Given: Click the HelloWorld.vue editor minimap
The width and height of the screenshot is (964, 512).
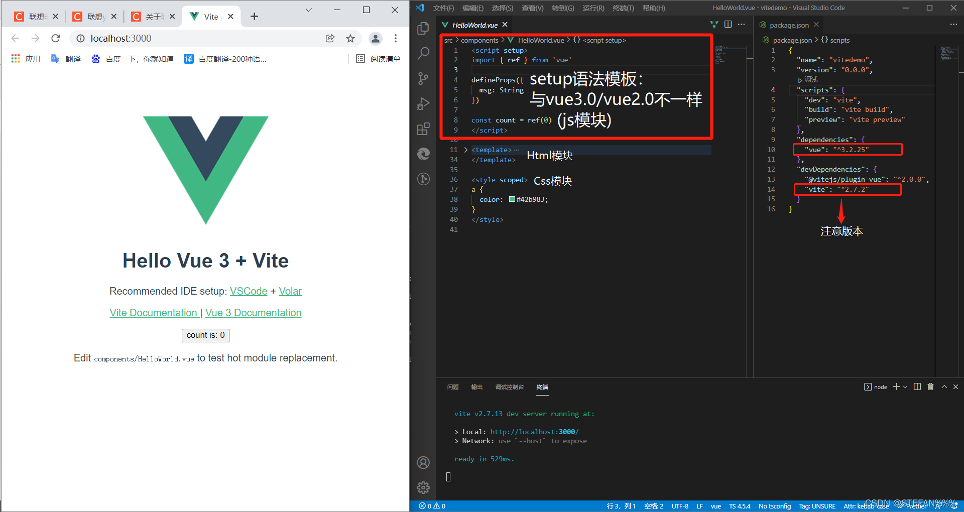Looking at the screenshot, I should click(730, 55).
